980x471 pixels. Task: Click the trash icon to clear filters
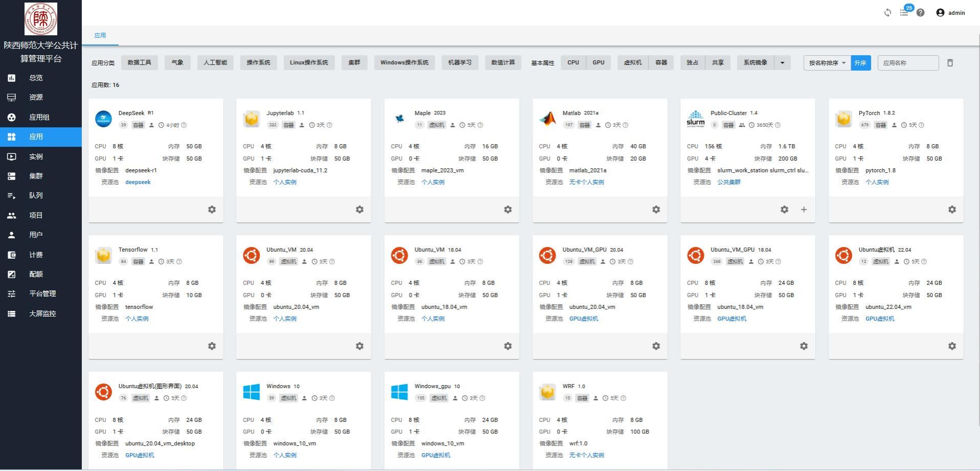tap(950, 63)
